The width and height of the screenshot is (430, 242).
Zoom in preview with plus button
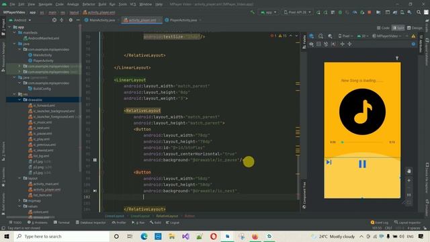click(408, 181)
